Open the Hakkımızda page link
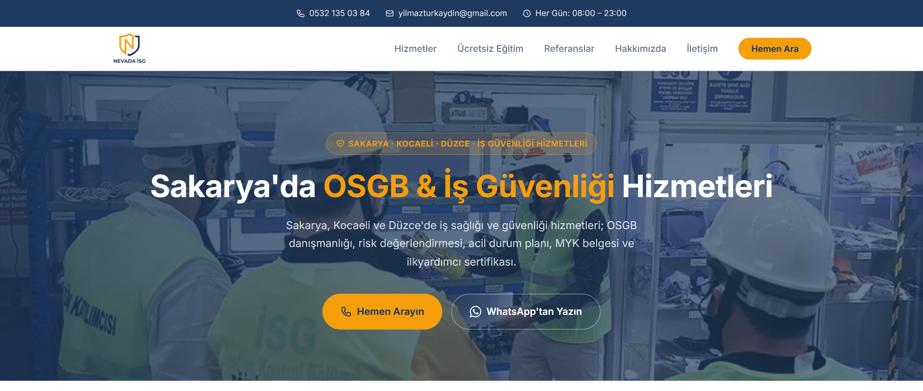The image size is (923, 391). pyautogui.click(x=640, y=49)
